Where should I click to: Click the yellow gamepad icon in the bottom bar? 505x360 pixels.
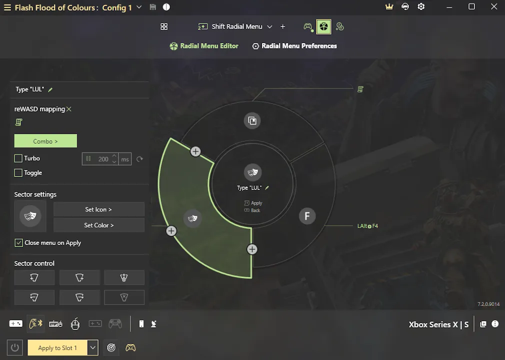coord(130,347)
